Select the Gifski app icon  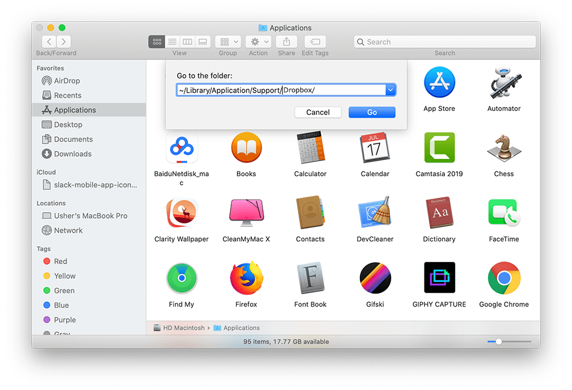coord(375,278)
